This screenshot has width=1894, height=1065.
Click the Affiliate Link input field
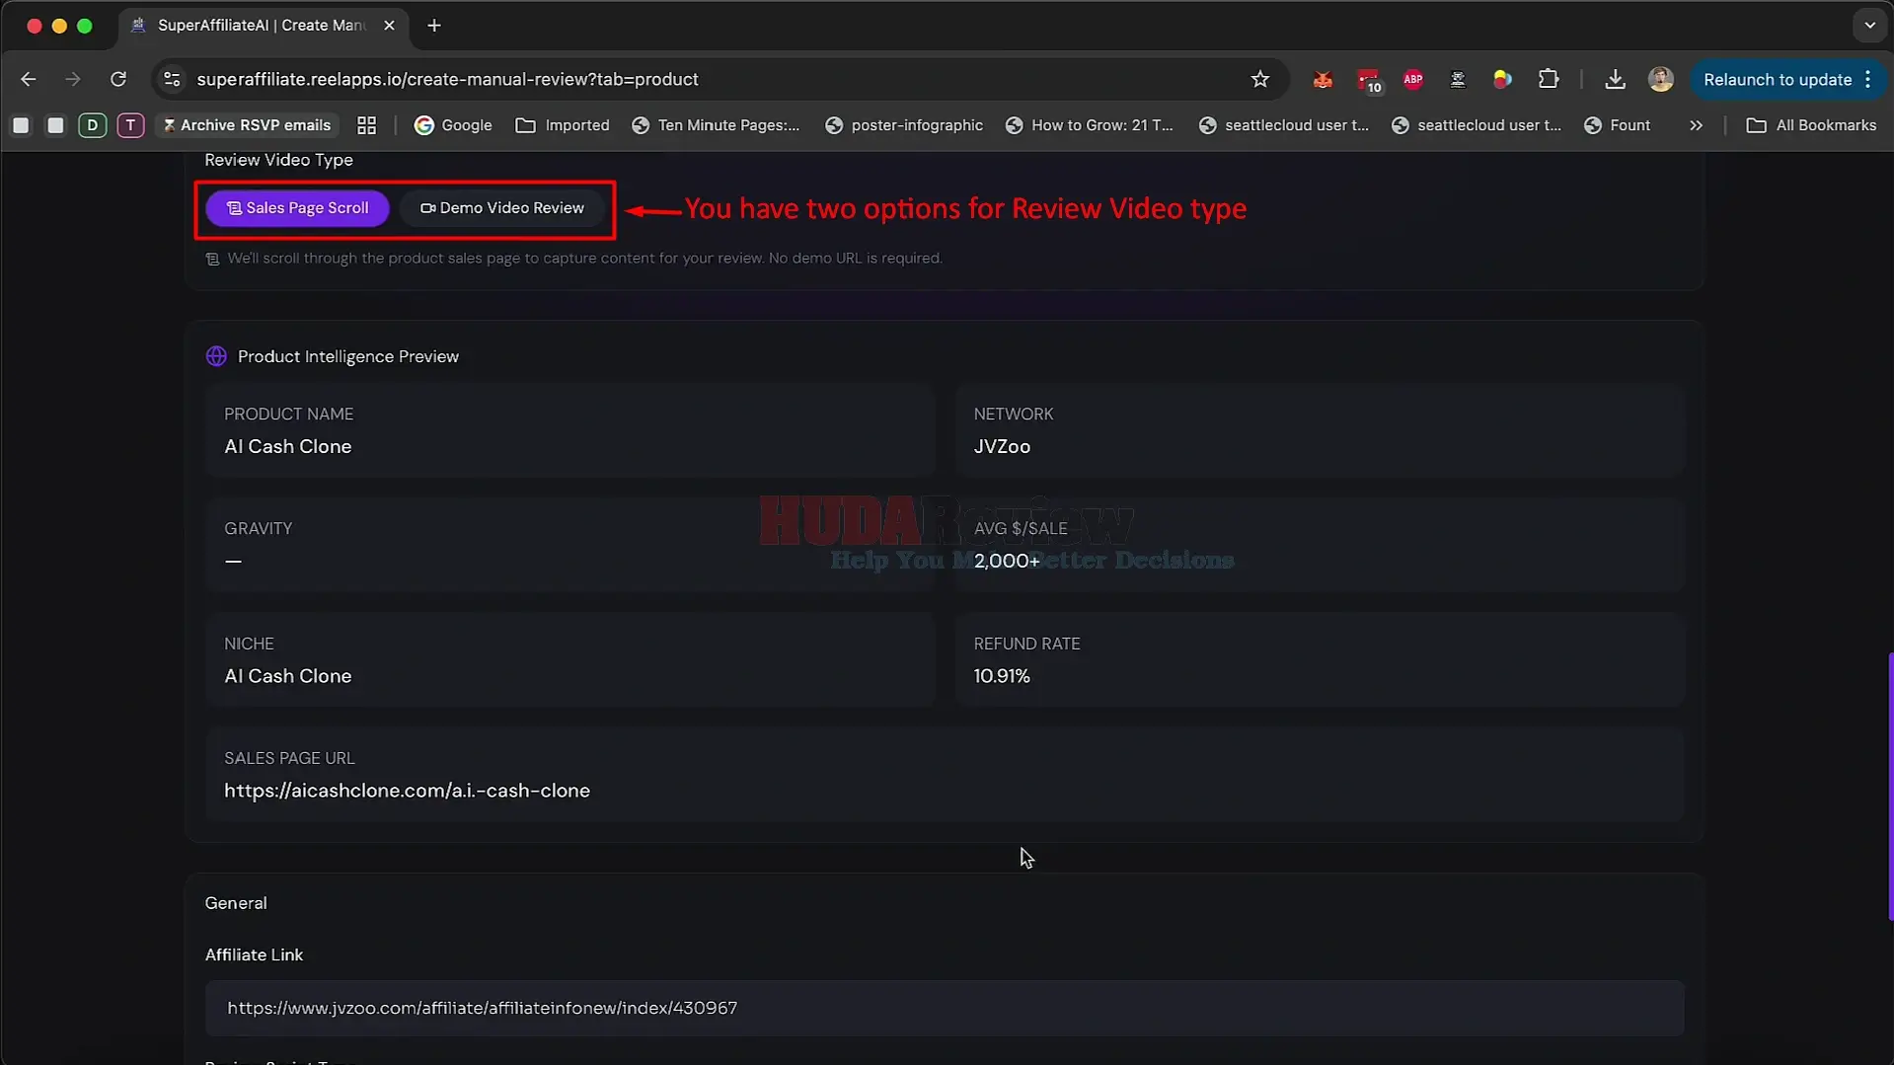[945, 1008]
